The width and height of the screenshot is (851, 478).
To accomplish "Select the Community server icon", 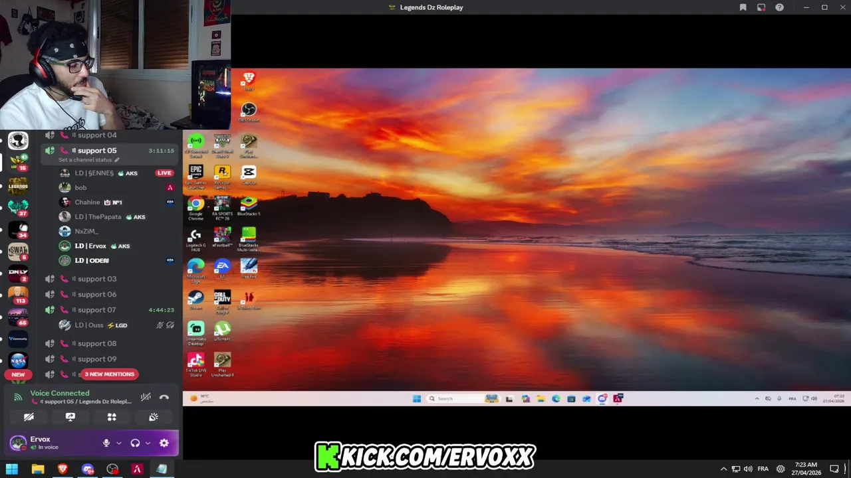I will pyautogui.click(x=18, y=338).
